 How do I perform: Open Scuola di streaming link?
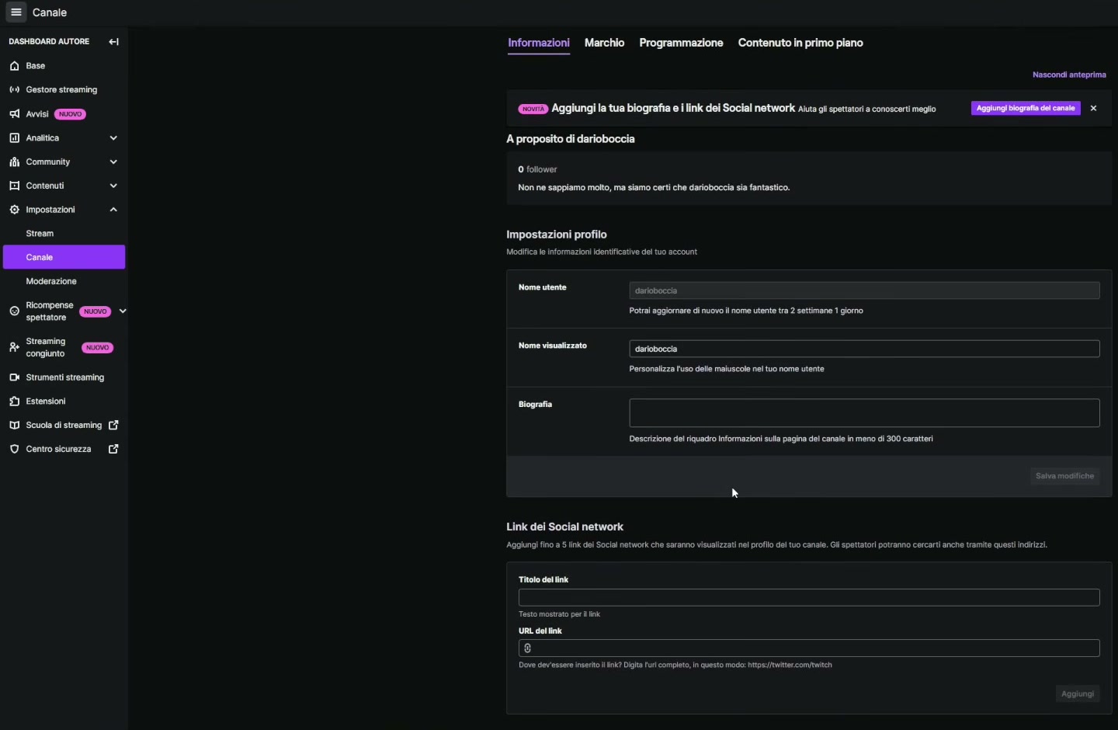[x=64, y=426]
